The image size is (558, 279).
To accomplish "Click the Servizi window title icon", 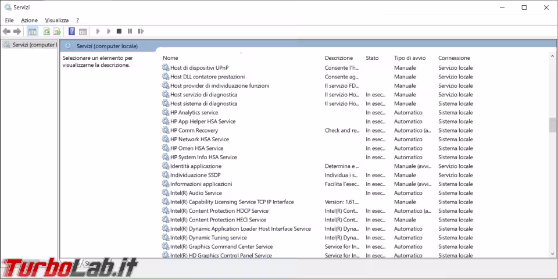I will [8, 7].
